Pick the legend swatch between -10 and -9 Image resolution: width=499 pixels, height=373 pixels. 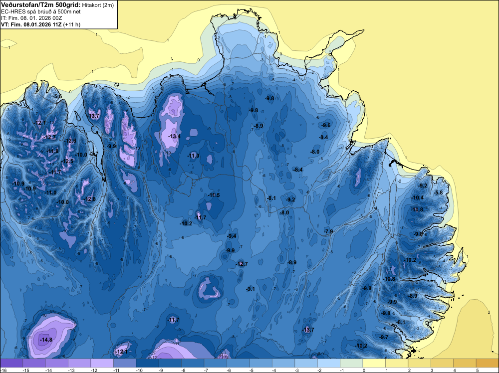click(148, 363)
